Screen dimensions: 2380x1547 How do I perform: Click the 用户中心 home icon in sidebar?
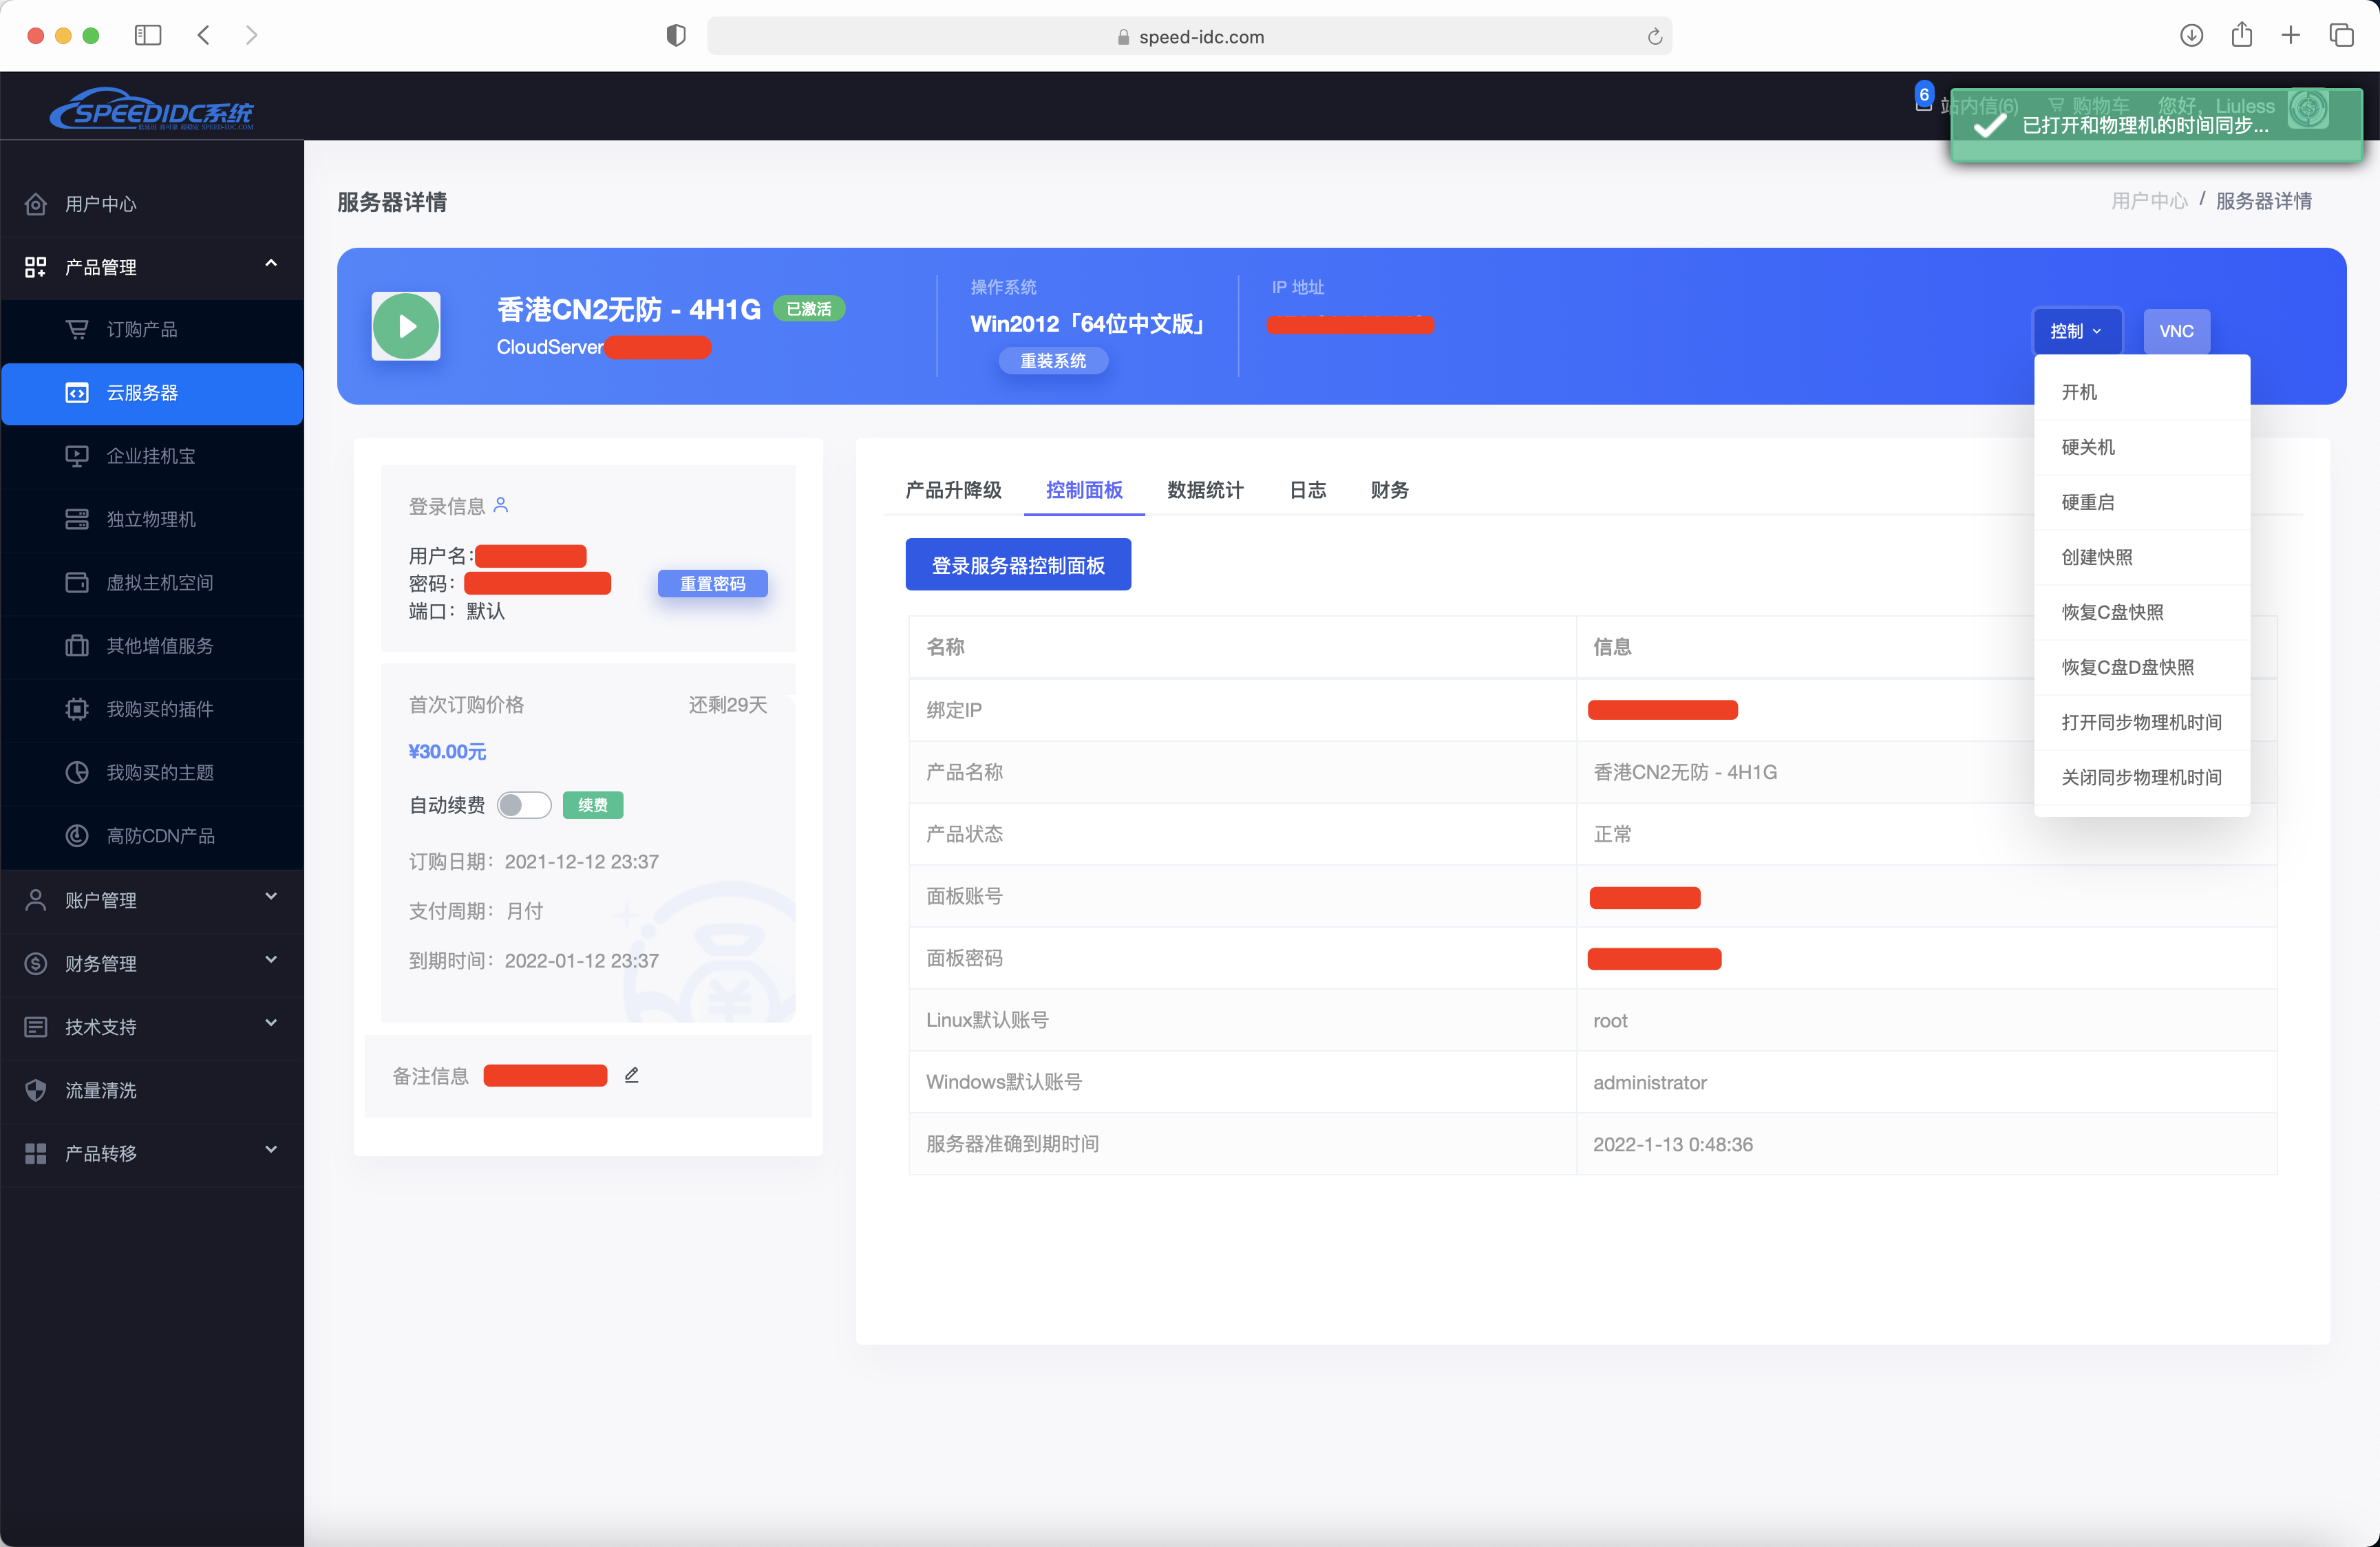coord(36,204)
